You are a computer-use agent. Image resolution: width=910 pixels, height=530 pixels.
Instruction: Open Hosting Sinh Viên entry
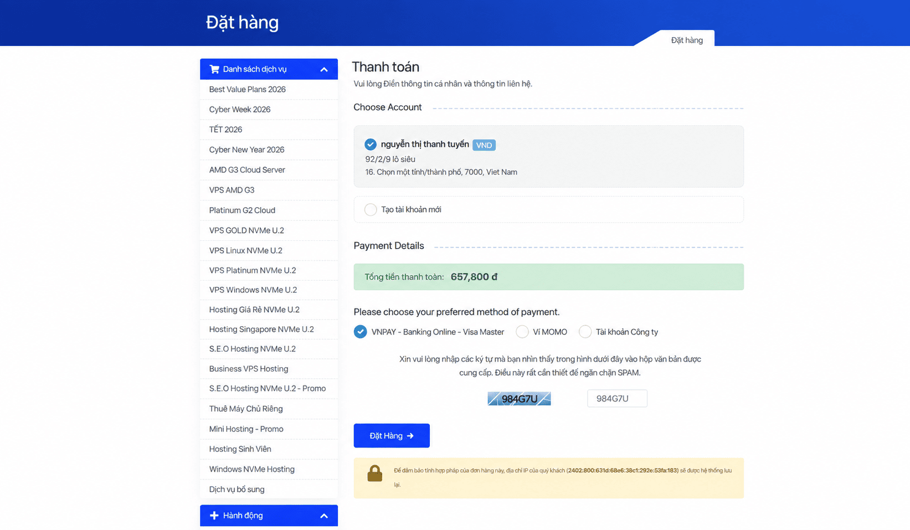pyautogui.click(x=269, y=449)
